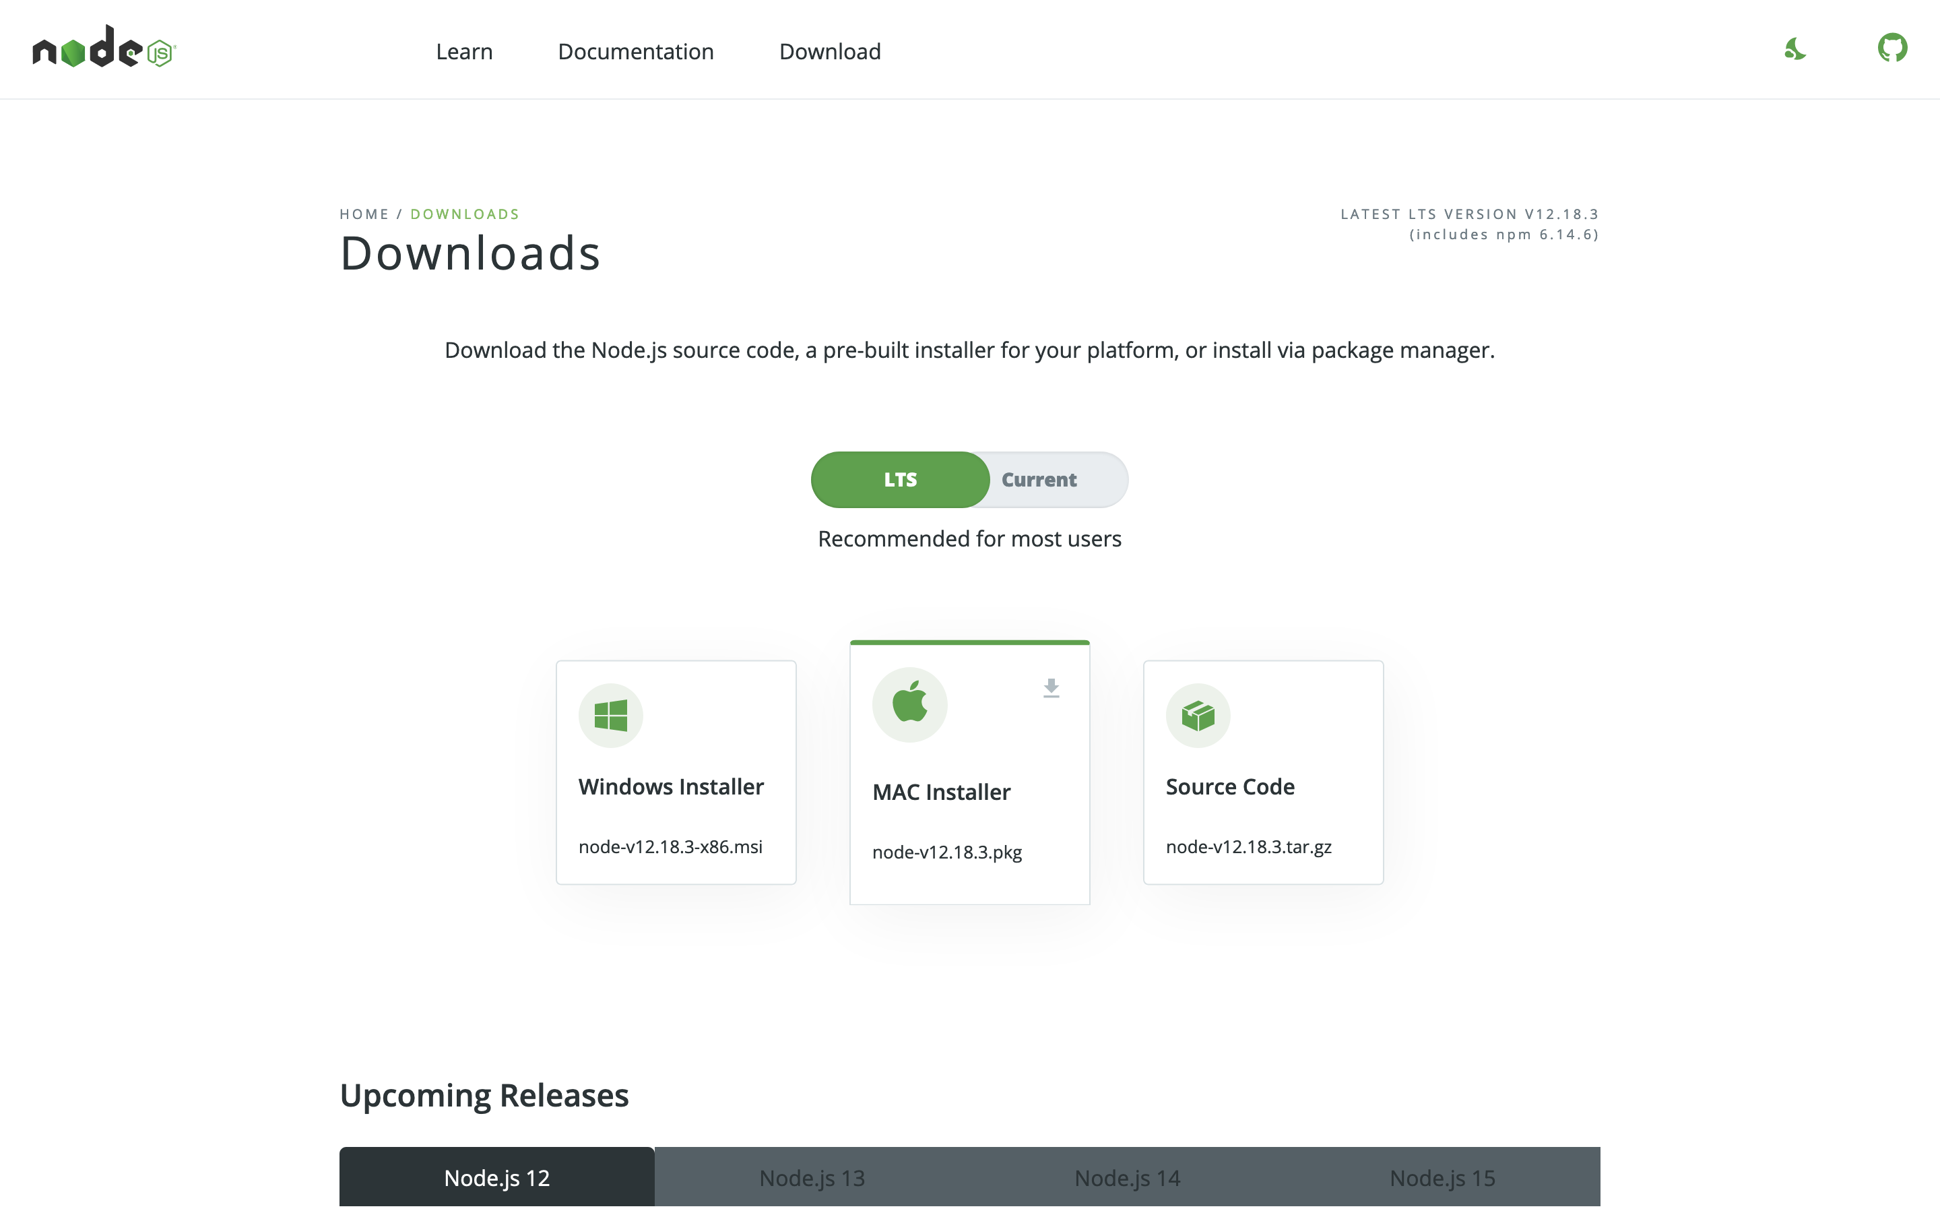Click the Source Code box icon
1940x1213 pixels.
tap(1198, 715)
